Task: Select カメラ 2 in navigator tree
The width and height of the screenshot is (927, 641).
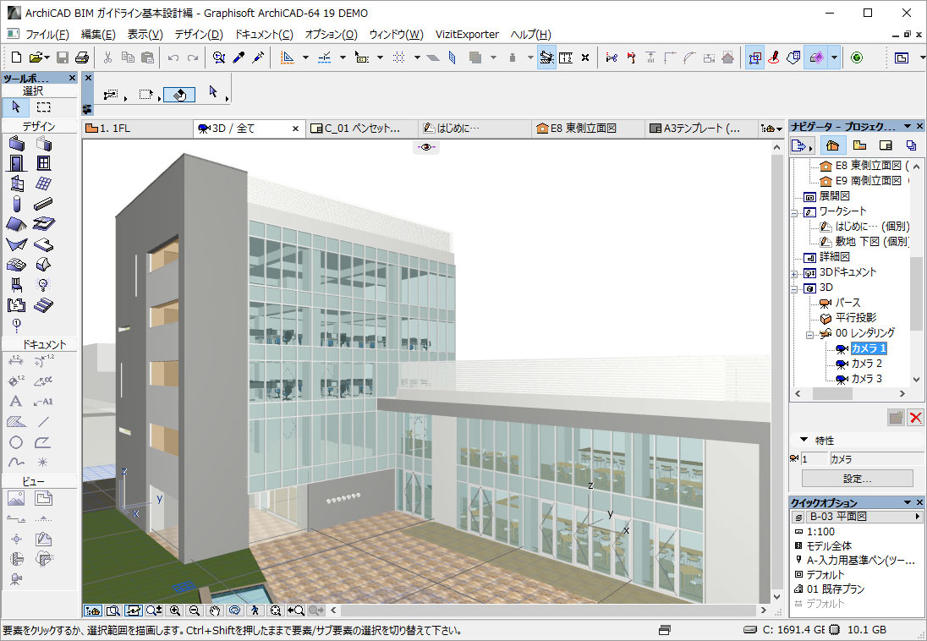Action: pyautogui.click(x=866, y=364)
